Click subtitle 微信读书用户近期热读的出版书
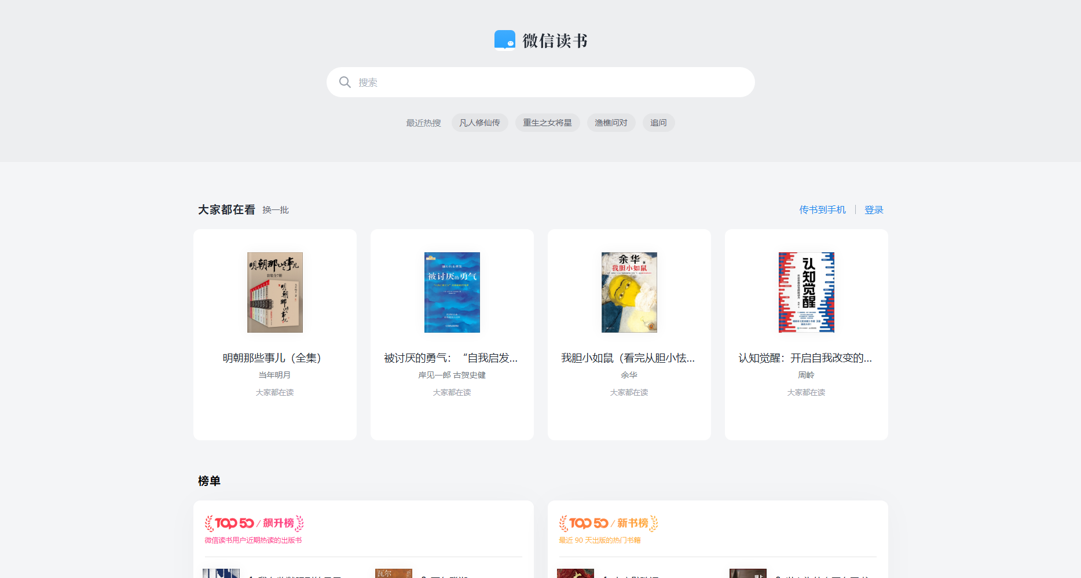The height and width of the screenshot is (578, 1081). click(x=253, y=540)
